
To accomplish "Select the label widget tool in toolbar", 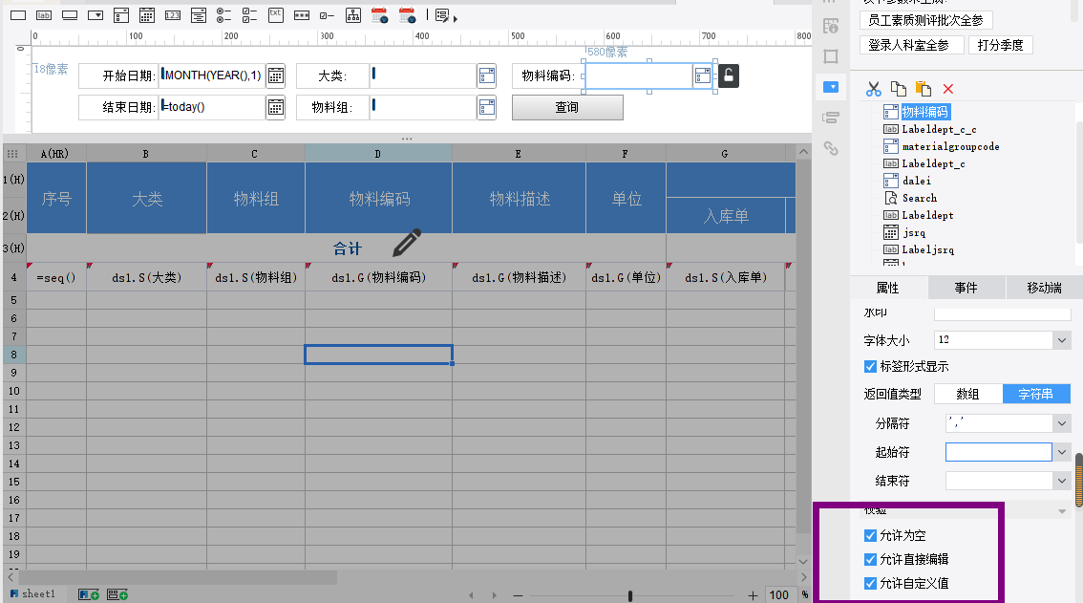I will (x=44, y=15).
